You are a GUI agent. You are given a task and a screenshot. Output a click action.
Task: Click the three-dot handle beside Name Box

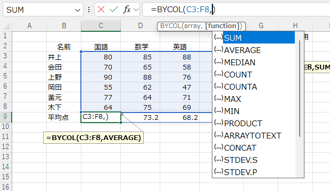pyautogui.click(x=89, y=10)
